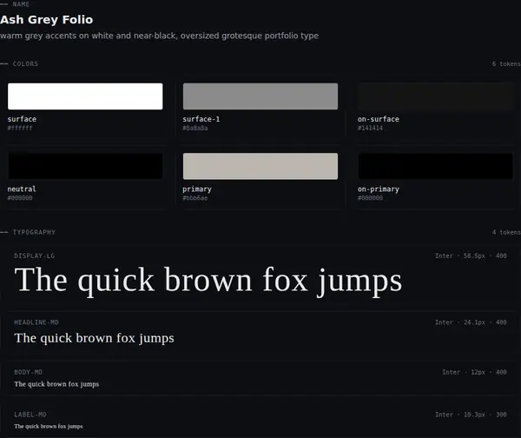Click the 'HEADLINE-MD' token label
The image size is (521, 438).
36,322
